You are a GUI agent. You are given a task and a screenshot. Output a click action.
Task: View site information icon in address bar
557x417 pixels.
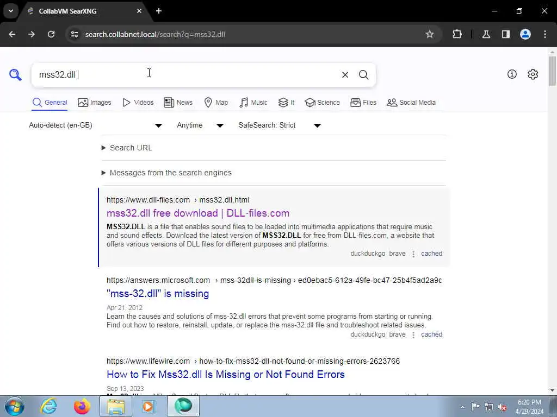coord(74,34)
